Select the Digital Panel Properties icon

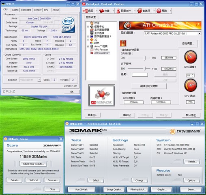[x=92, y=36]
